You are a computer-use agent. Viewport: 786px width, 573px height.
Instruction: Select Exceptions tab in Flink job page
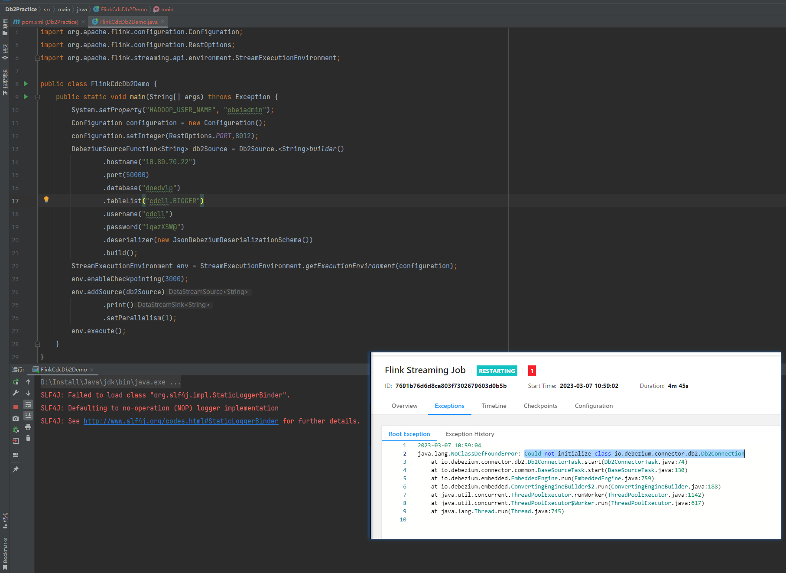449,406
